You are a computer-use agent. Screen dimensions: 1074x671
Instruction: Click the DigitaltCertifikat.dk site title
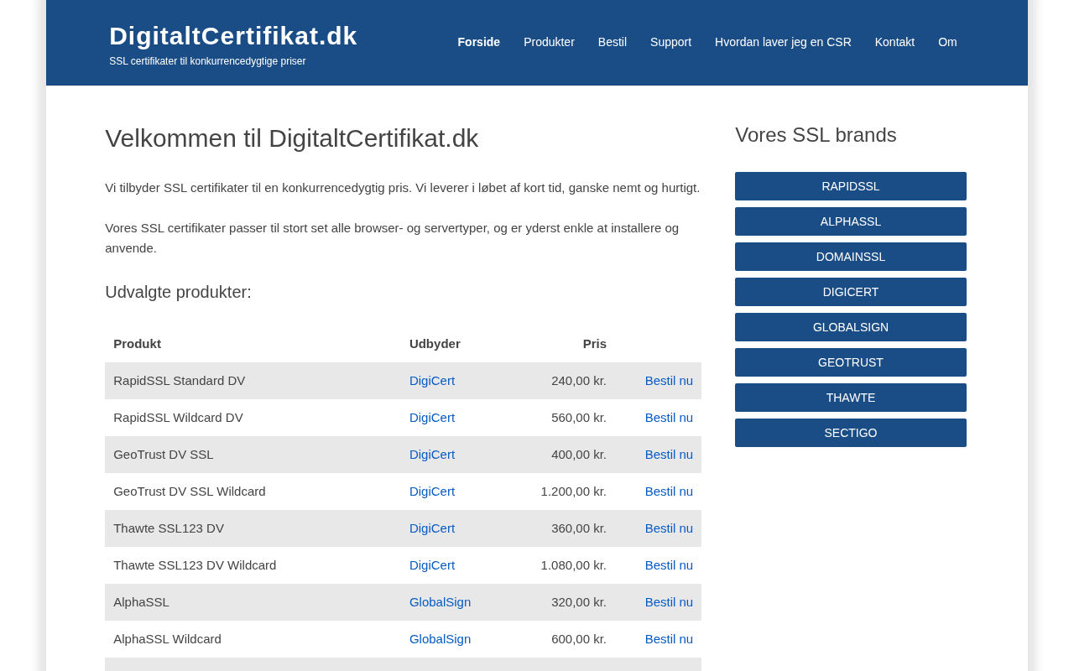point(232,36)
